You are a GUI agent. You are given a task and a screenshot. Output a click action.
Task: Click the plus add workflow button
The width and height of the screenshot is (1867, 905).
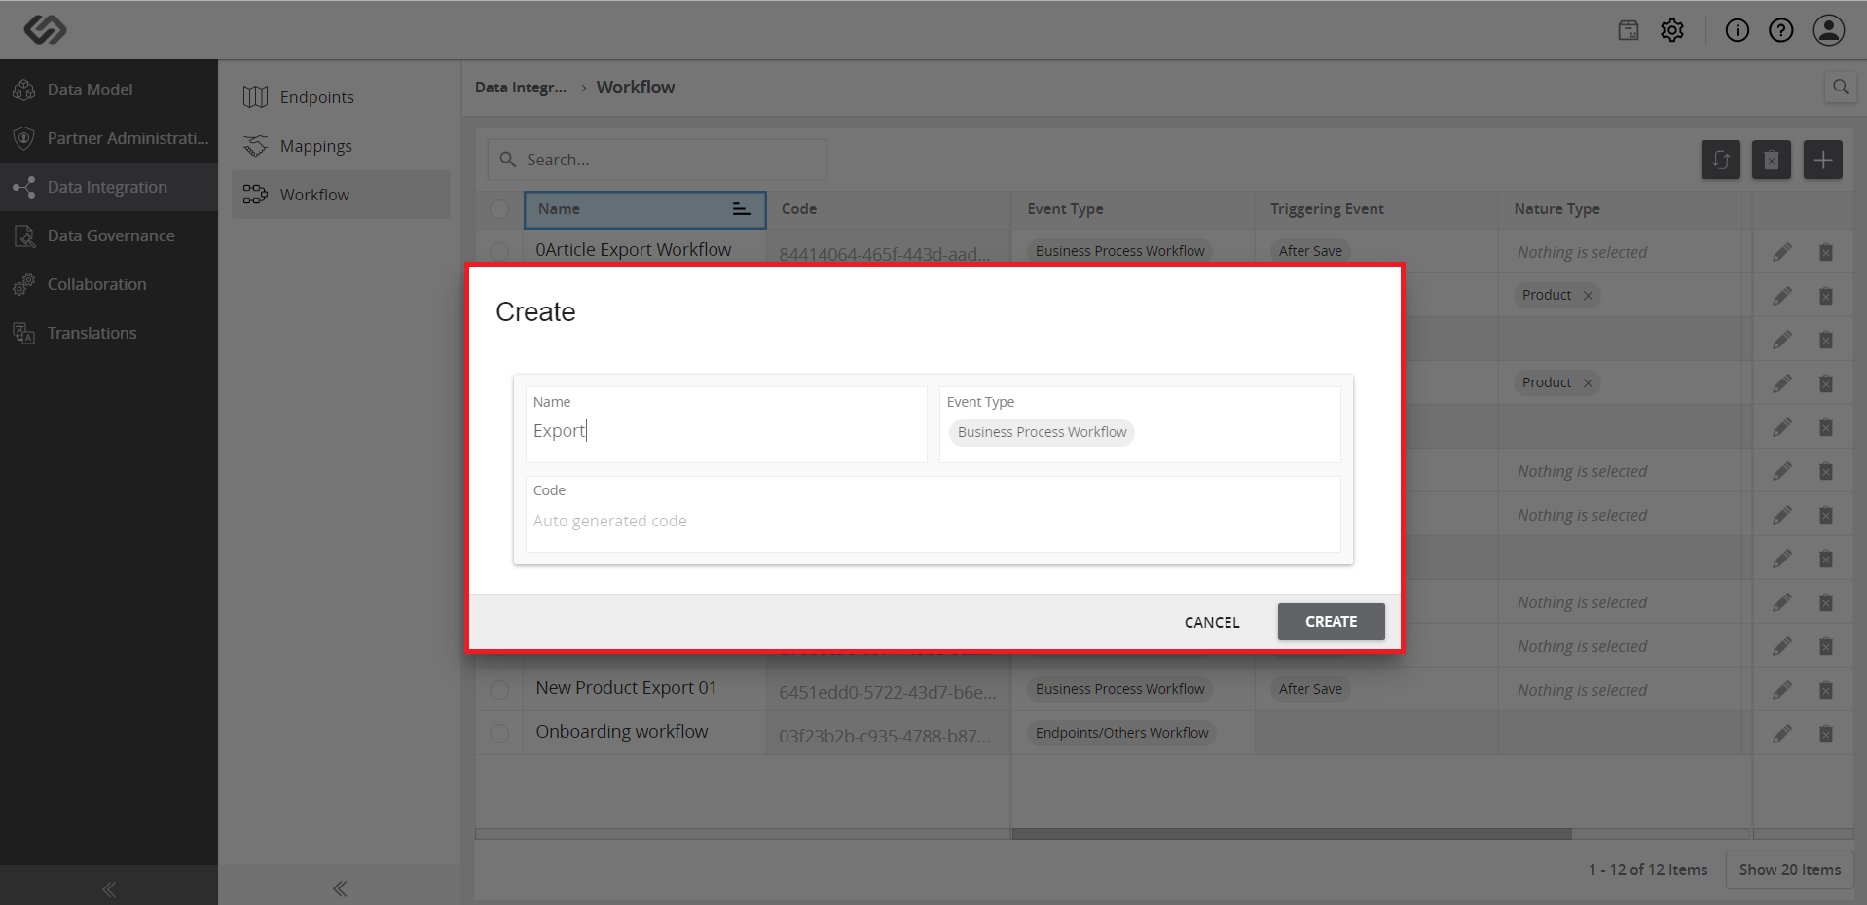1823,160
